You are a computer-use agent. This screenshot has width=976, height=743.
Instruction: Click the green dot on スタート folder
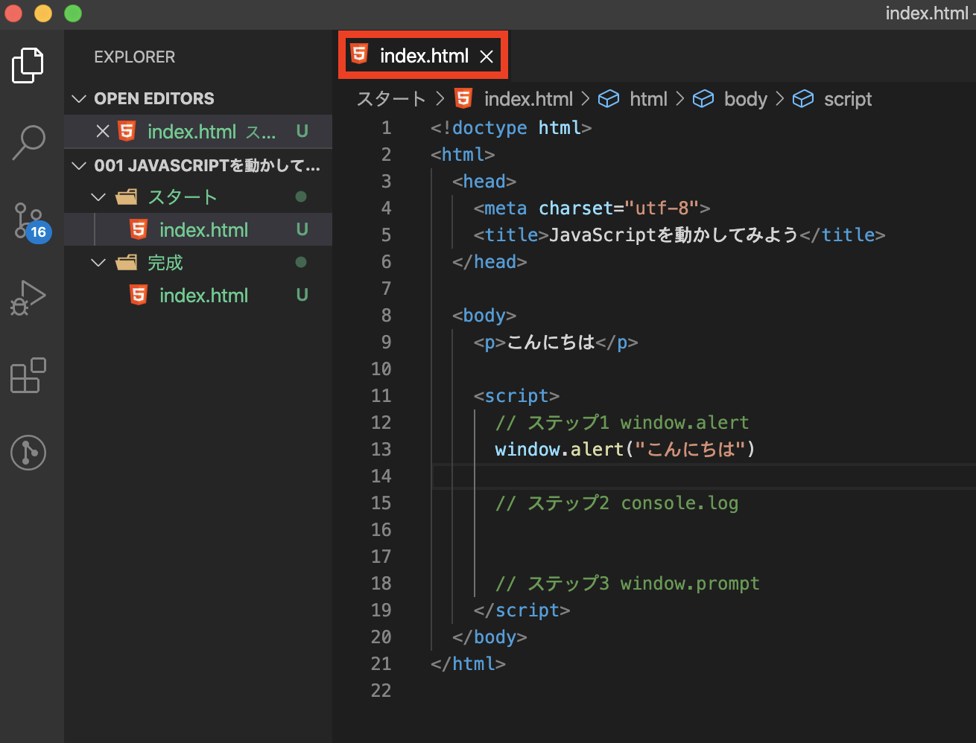click(301, 197)
